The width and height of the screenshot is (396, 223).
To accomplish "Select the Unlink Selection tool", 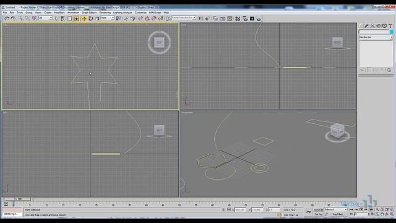I will point(27,19).
